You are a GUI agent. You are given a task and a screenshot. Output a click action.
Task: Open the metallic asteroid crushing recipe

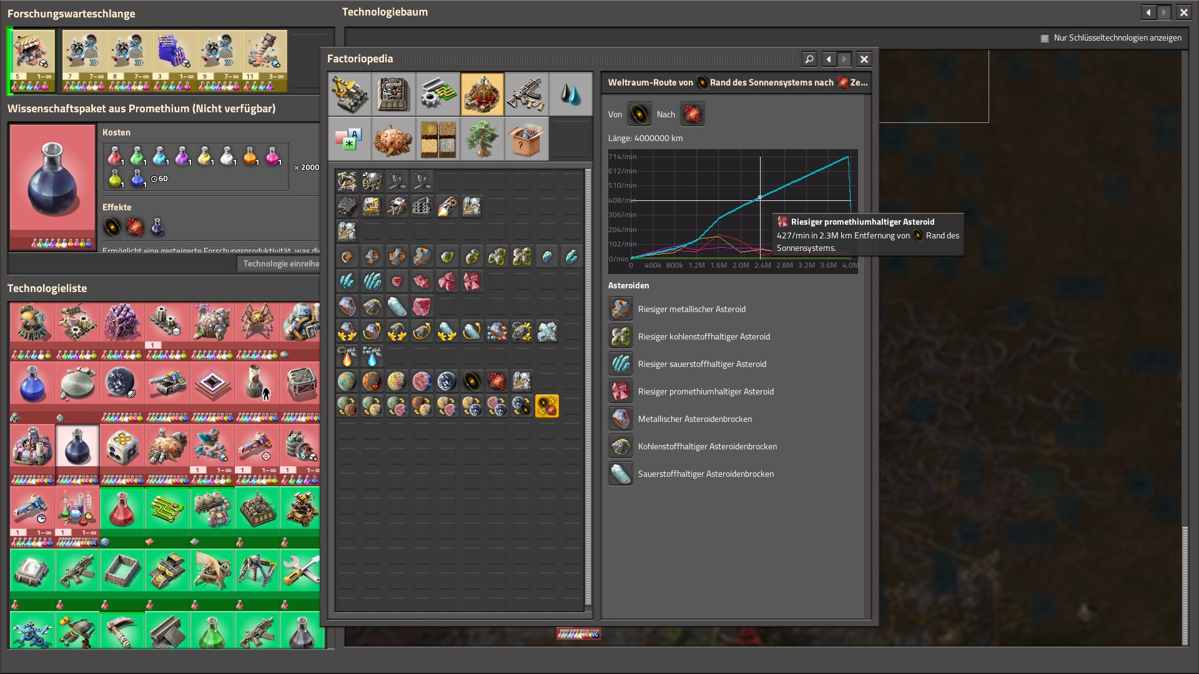click(x=347, y=331)
